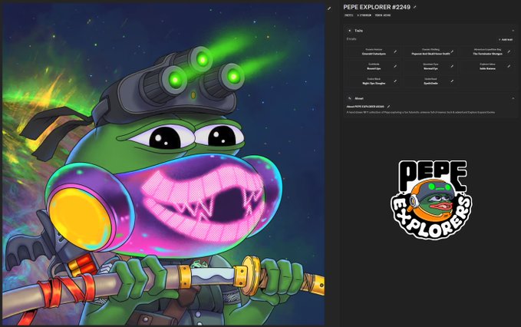Click the Emerald Cataclysm trait value
Screen dimensions: 521x327
[x=374, y=54]
